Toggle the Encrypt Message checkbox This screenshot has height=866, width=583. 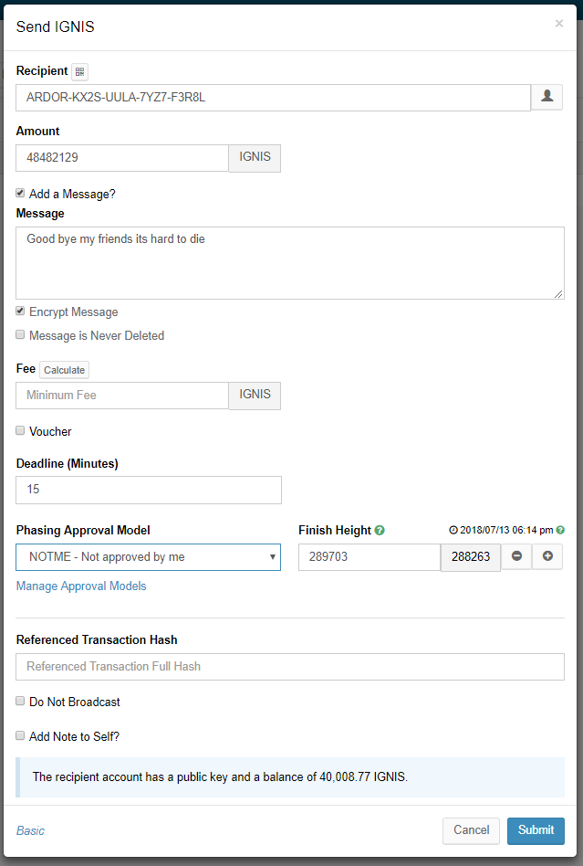pyautogui.click(x=21, y=312)
